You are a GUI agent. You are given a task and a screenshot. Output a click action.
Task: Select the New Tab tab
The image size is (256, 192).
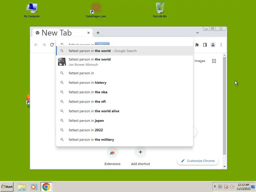[x=62, y=33]
